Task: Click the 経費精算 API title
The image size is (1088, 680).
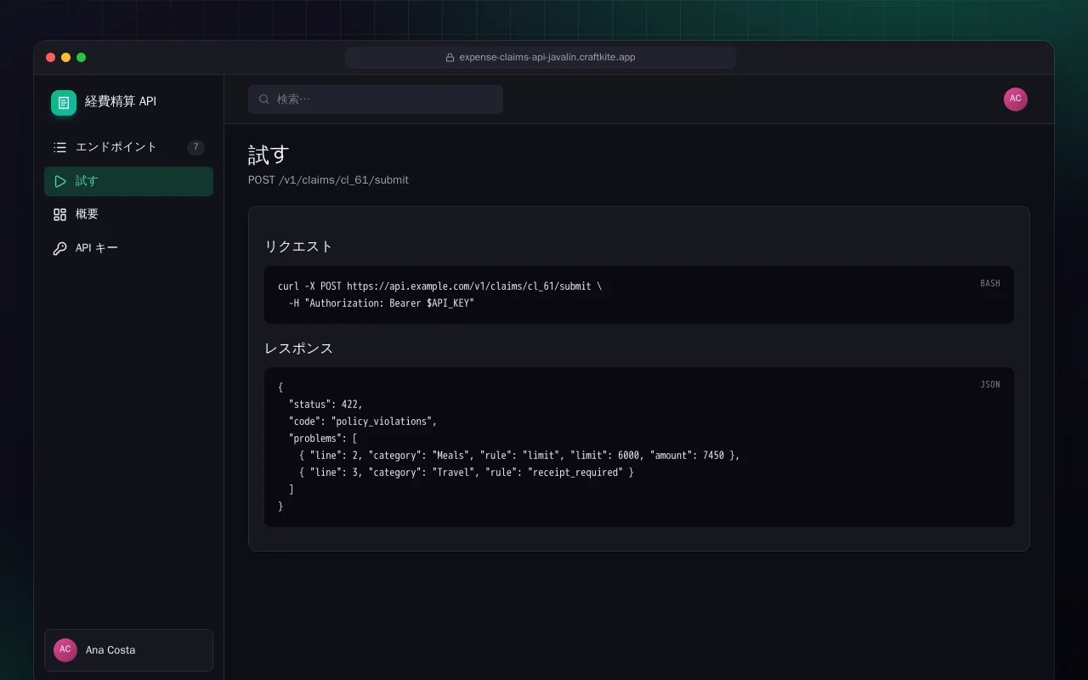Action: click(121, 102)
